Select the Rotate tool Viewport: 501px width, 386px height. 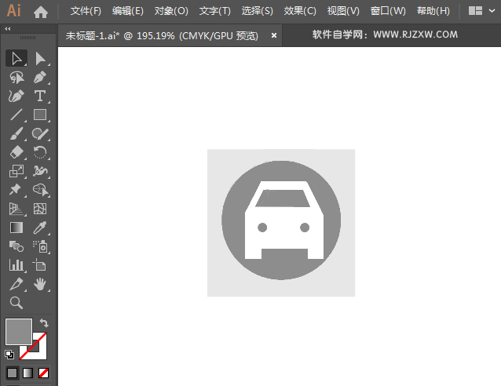point(40,152)
